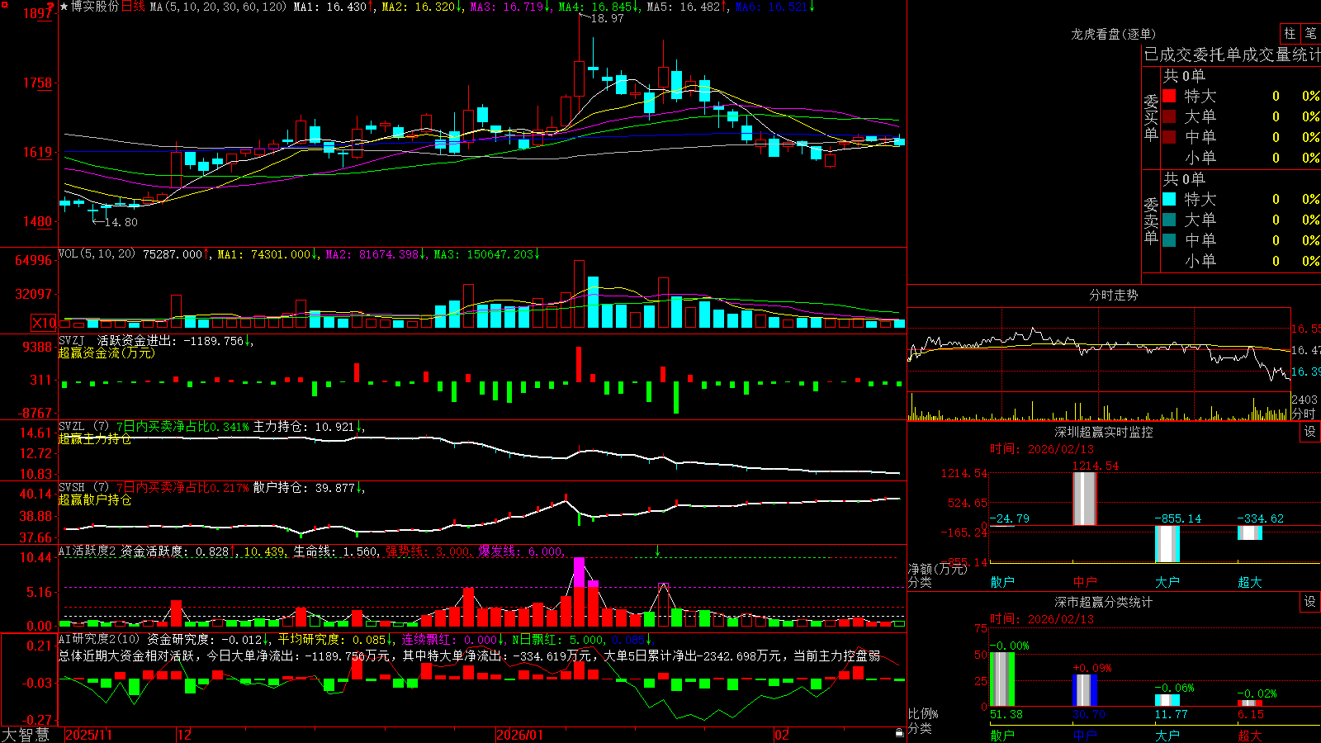Viewport: 1321px width, 743px height.
Task: Click the star icon before 博实股份
Action: coord(64,7)
